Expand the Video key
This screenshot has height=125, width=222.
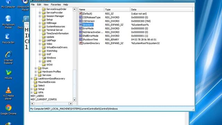(x=40, y=44)
